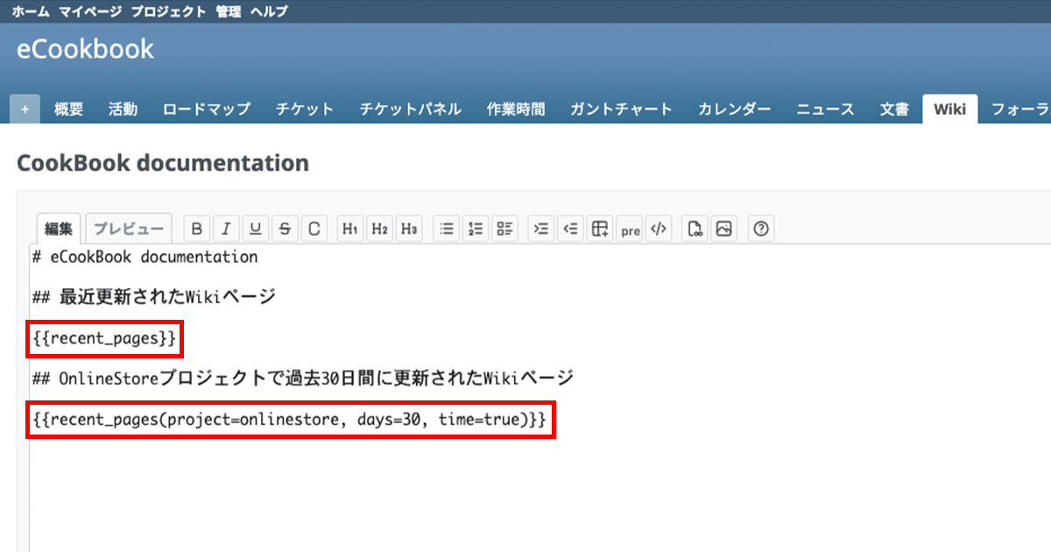Apply italic formatting to text
The height and width of the screenshot is (552, 1051).
point(226,230)
